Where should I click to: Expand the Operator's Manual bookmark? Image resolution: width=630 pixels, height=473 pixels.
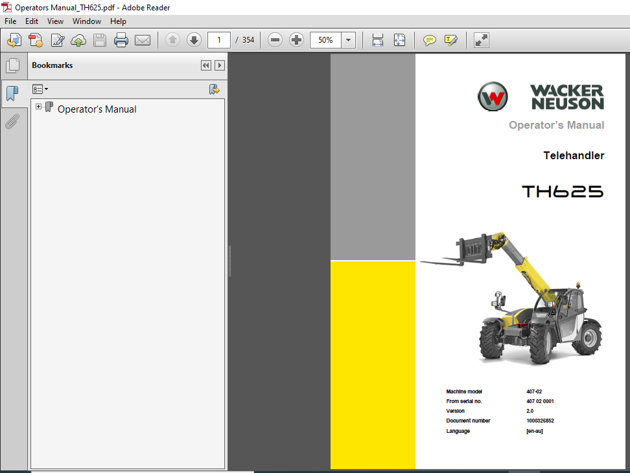click(39, 106)
